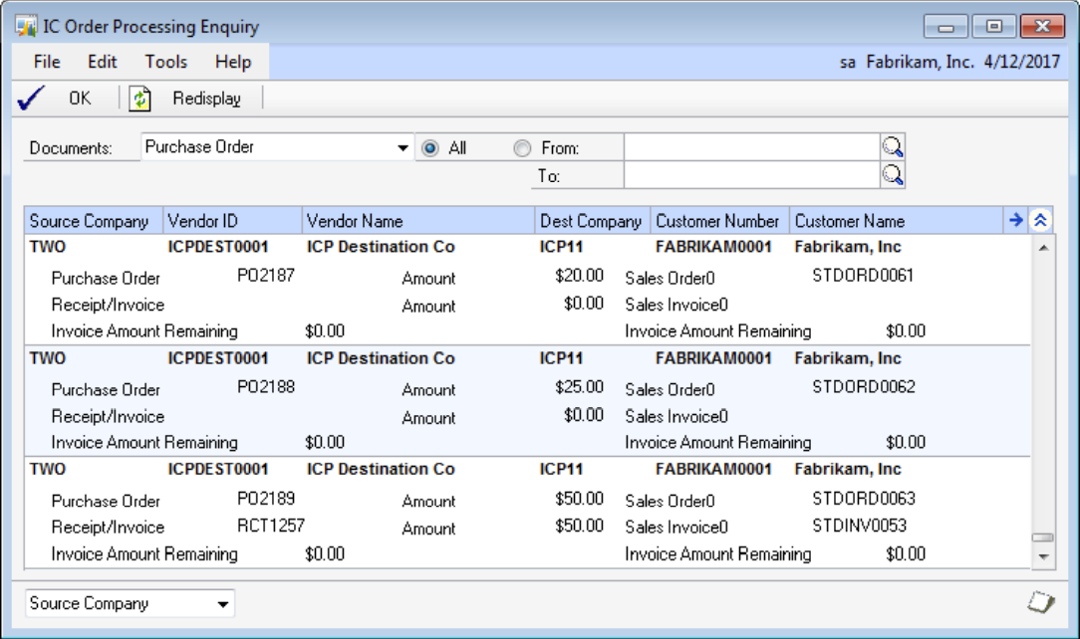Screen dimensions: 1080x639
Task: Select the All radio button
Action: [x=430, y=148]
